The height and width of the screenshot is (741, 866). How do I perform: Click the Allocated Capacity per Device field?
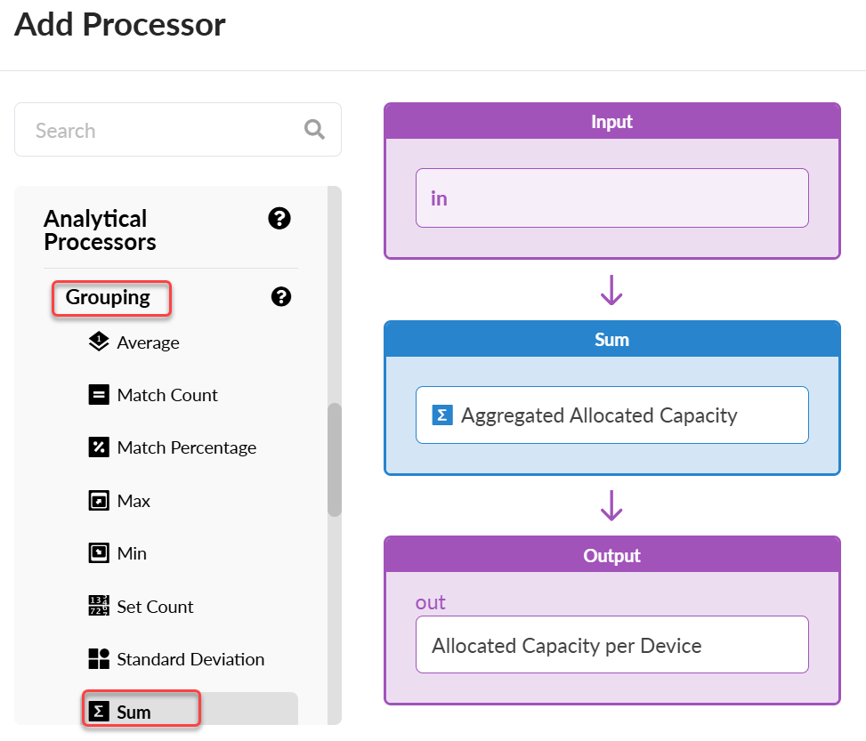coord(611,645)
